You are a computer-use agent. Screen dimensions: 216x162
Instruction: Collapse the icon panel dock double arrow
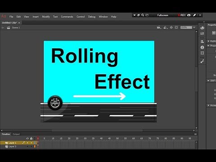pos(204,22)
